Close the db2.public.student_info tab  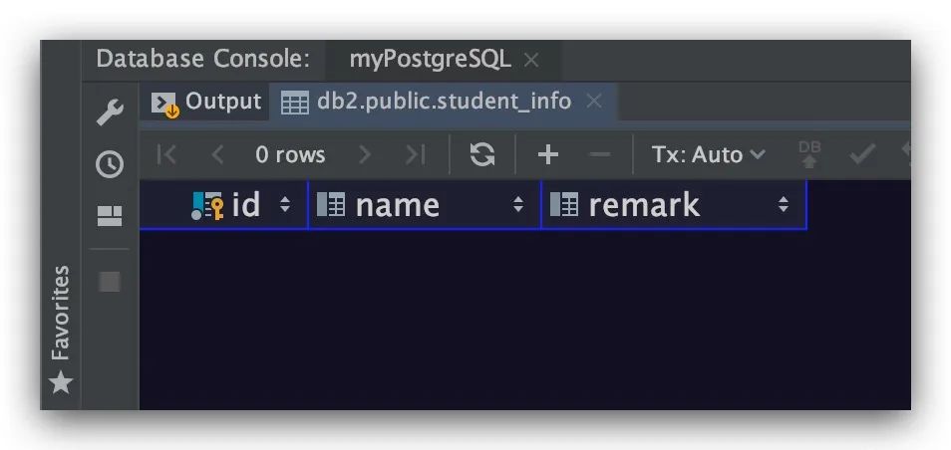(x=594, y=102)
